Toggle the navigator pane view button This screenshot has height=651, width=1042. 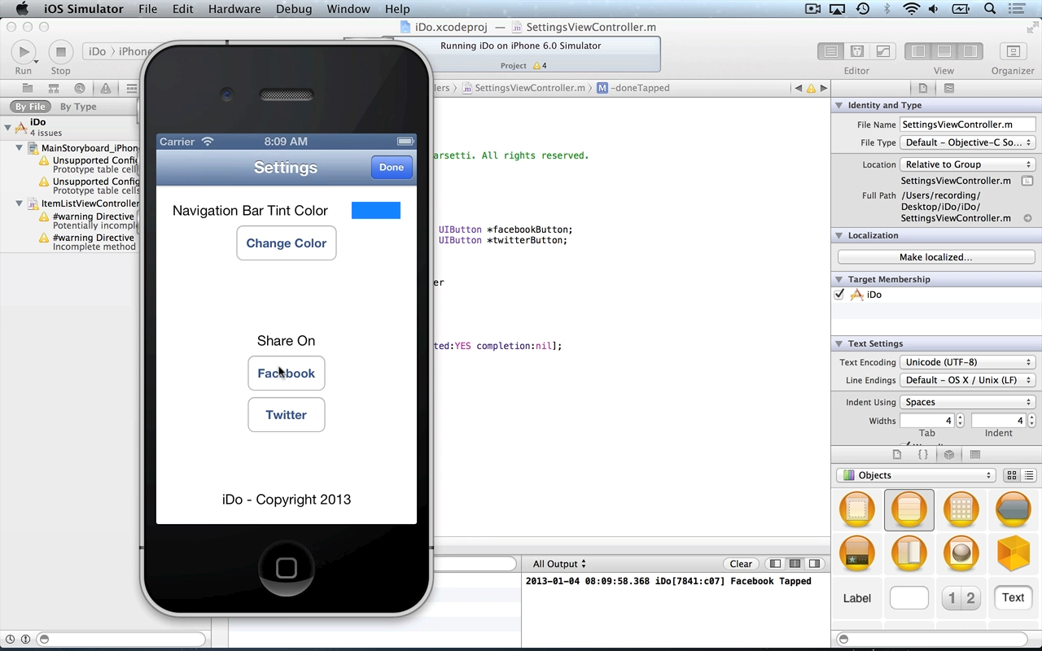click(x=918, y=51)
